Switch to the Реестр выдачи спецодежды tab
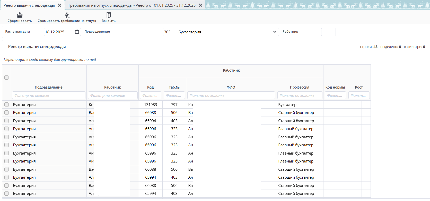This screenshot has width=430, height=201. pos(29,5)
